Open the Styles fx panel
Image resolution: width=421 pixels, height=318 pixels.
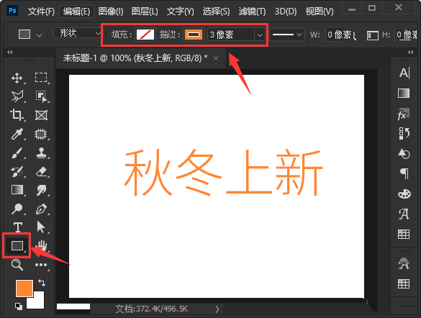[404, 114]
